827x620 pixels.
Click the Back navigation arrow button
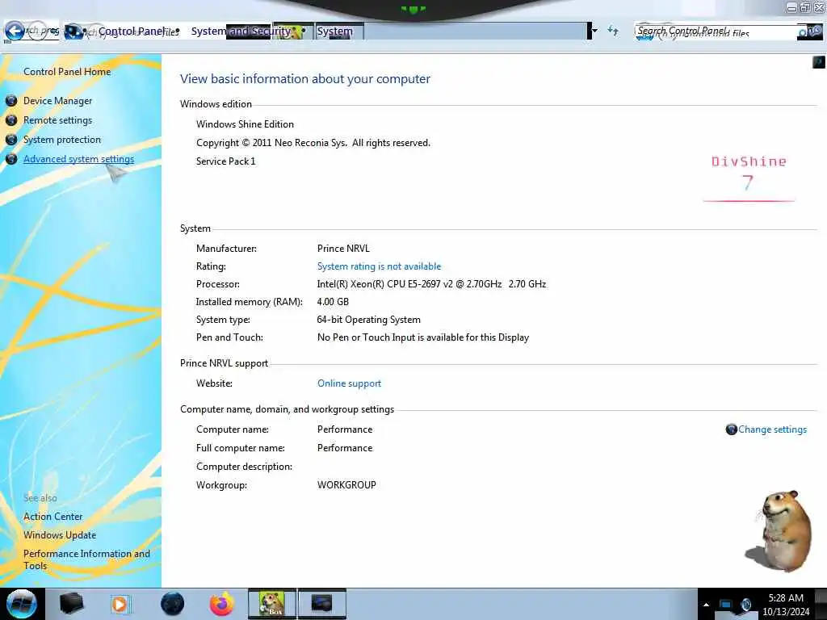tap(15, 31)
